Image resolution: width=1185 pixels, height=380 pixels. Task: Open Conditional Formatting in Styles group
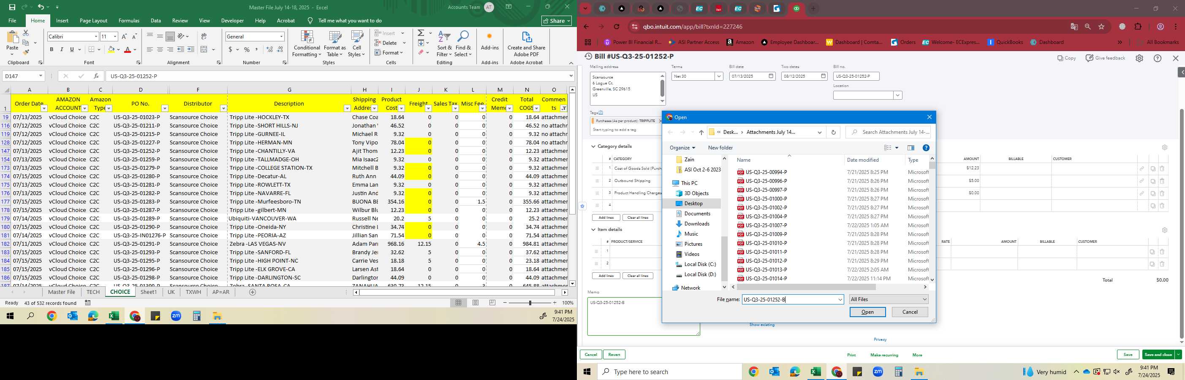pos(307,44)
